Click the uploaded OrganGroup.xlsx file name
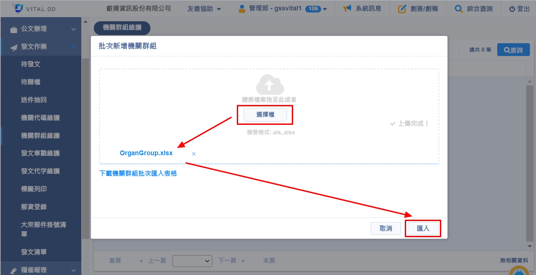This screenshot has height=275, width=536. [x=146, y=153]
